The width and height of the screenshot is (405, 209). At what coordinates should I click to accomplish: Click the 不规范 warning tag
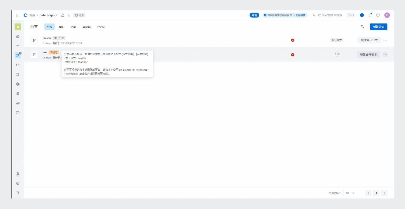click(x=54, y=52)
